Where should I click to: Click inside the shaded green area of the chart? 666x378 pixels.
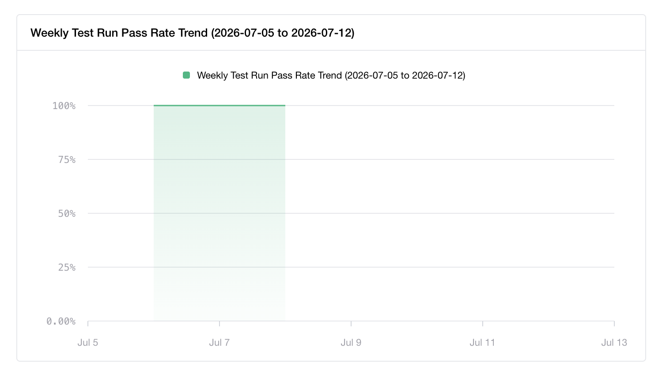pyautogui.click(x=219, y=213)
